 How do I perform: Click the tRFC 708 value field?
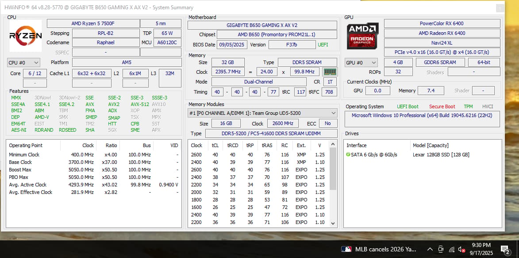pos(329,92)
